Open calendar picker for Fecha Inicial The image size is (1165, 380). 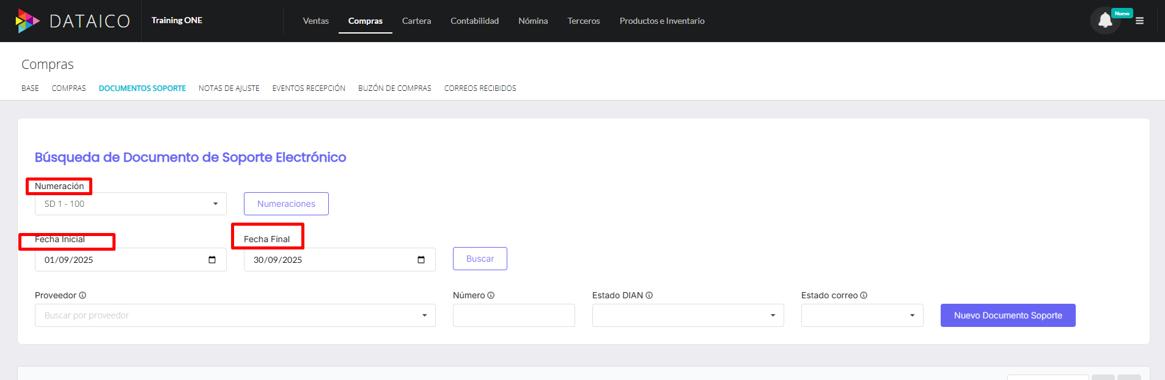[x=212, y=260]
